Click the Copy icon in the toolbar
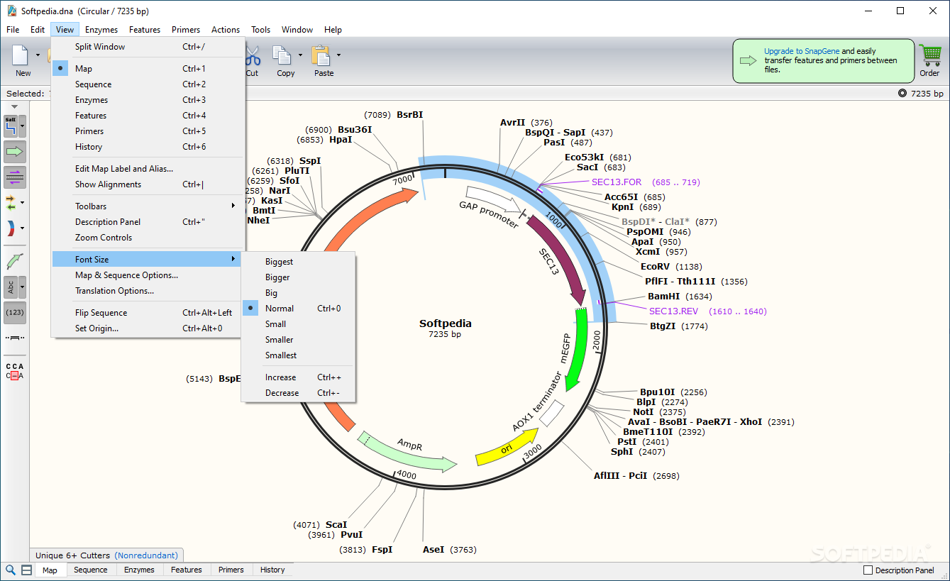Viewport: 950px width, 581px height. (x=282, y=56)
